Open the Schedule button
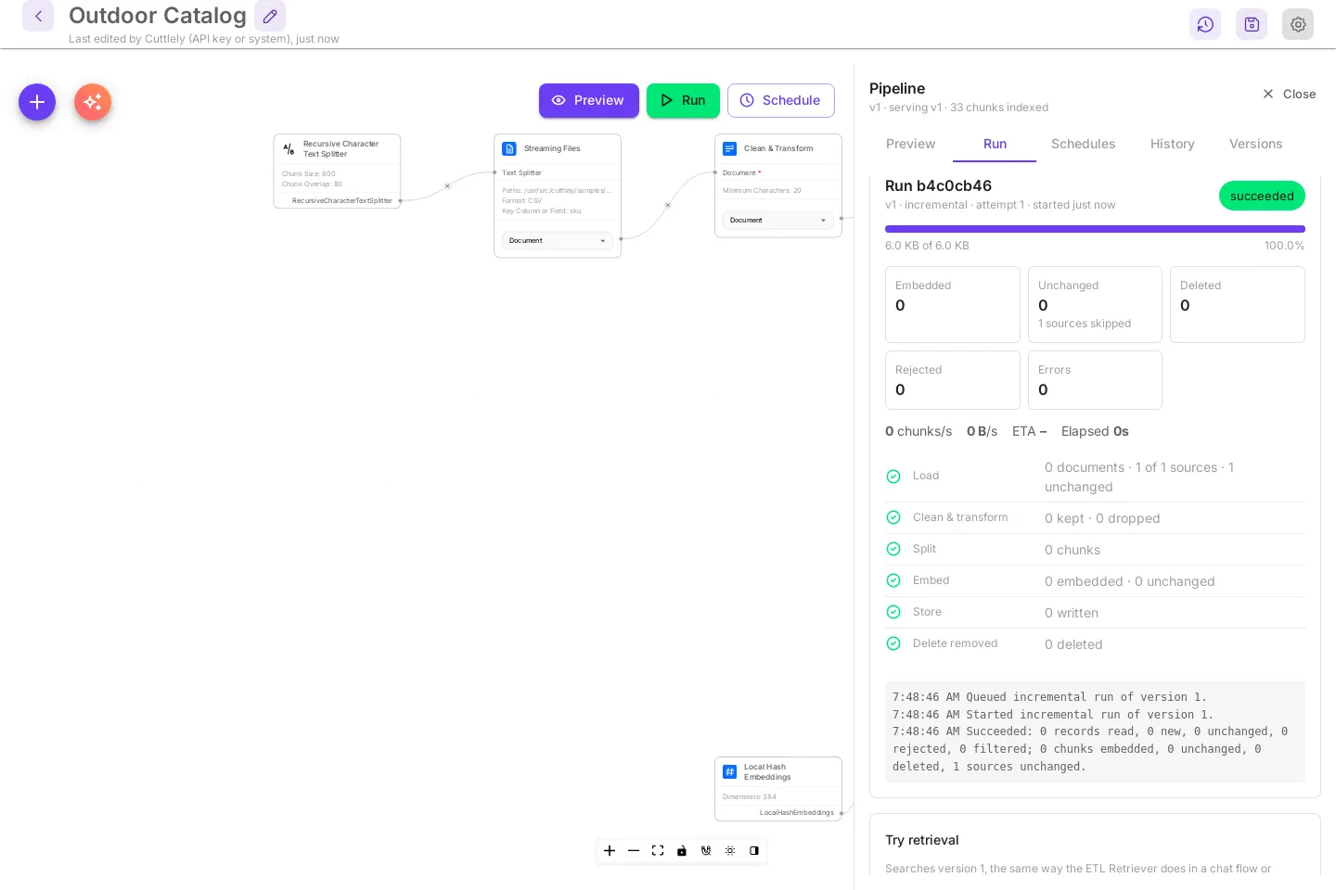 (x=781, y=100)
